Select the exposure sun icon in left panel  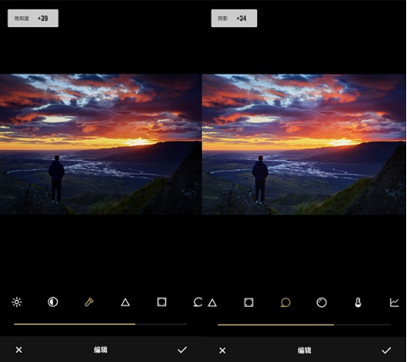pyautogui.click(x=17, y=302)
